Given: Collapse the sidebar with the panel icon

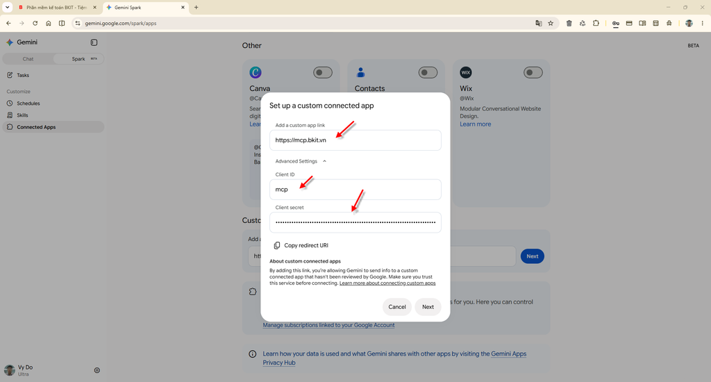Looking at the screenshot, I should [x=94, y=42].
